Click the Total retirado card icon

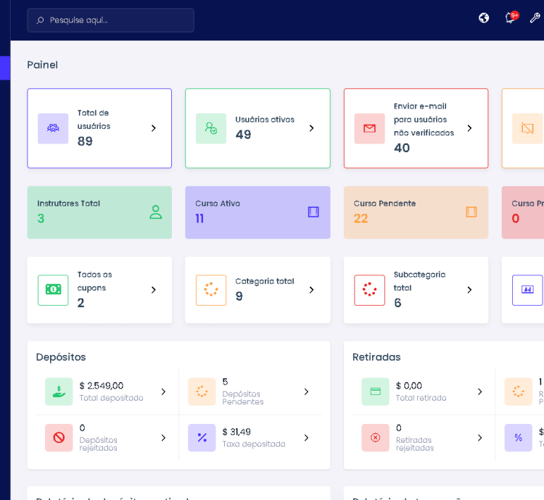pyautogui.click(x=375, y=391)
